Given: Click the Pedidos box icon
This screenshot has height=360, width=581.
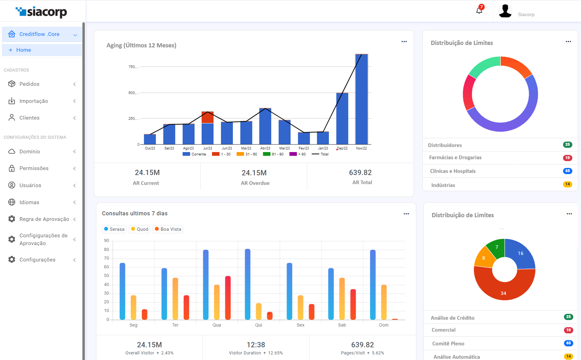Looking at the screenshot, I should (x=12, y=84).
